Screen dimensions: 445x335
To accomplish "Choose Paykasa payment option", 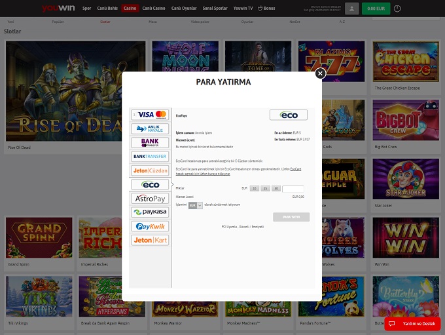I will coord(150,212).
